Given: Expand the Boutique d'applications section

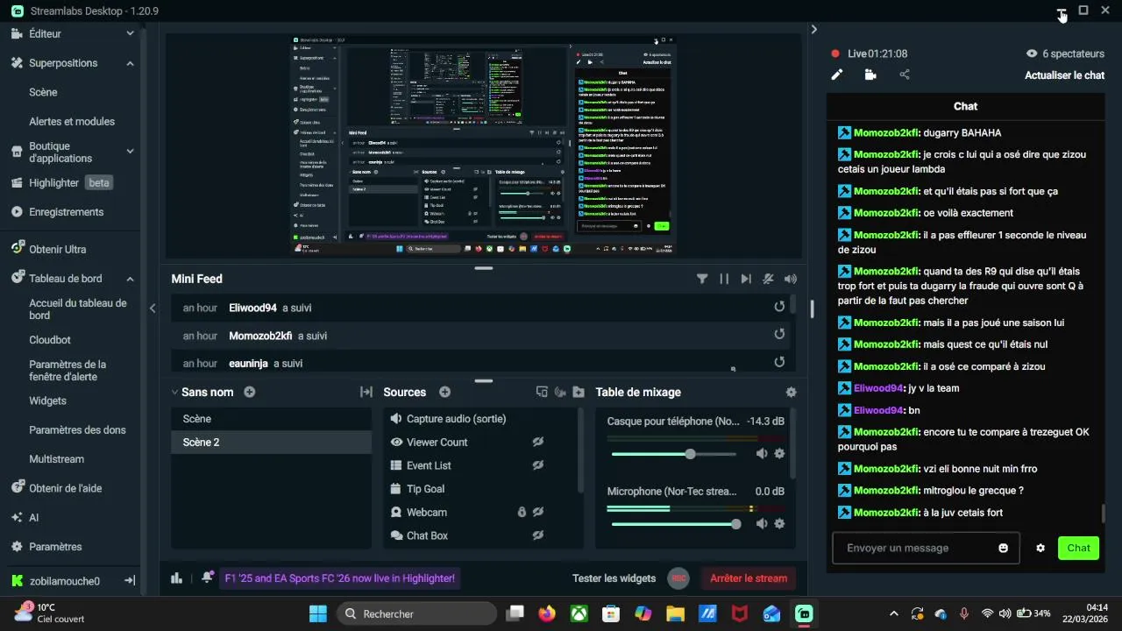Looking at the screenshot, I should click(130, 152).
